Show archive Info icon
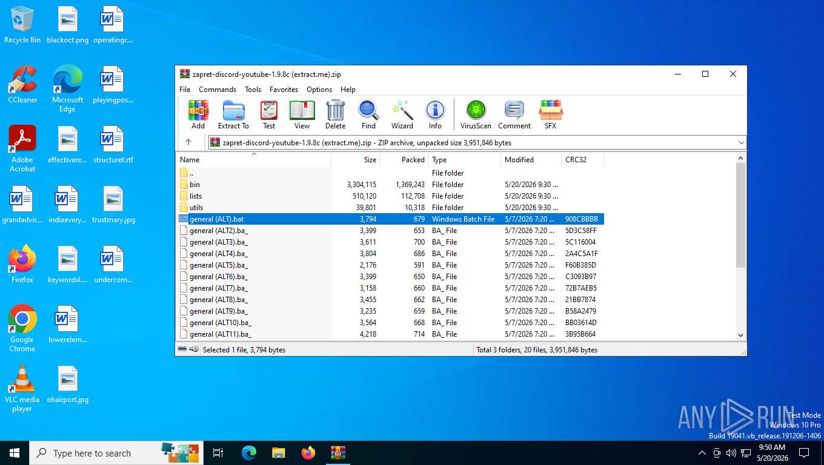 (435, 114)
